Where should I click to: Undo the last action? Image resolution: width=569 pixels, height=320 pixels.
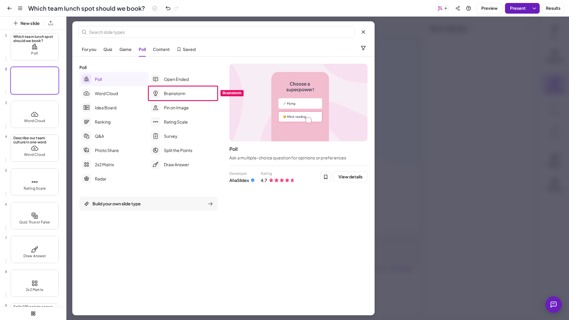[168, 8]
